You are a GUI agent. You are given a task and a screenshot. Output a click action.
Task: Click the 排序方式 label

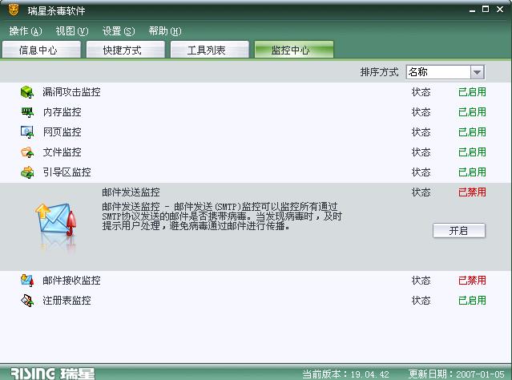(380, 72)
